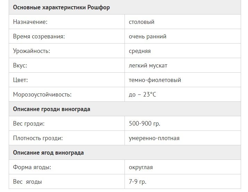Click the 'Плотность грозди:' label

click(38, 138)
